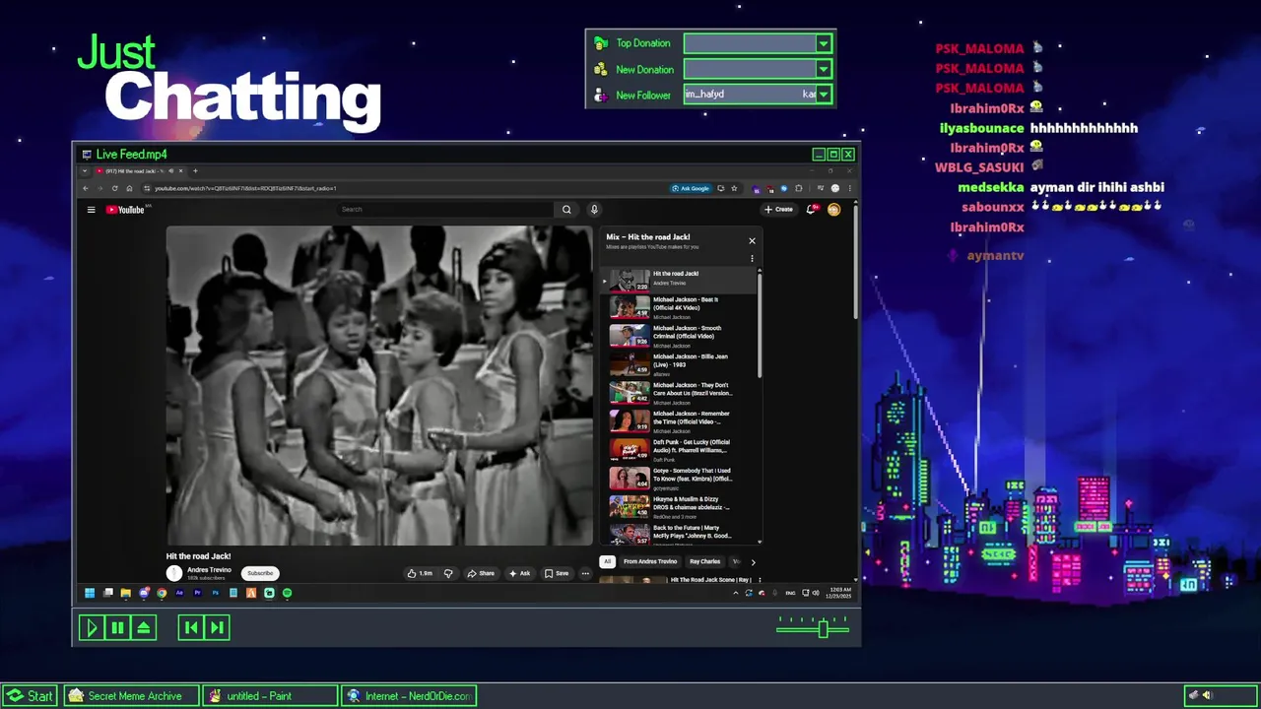Viewport: 1261px width, 709px height.
Task: Open untitled - Paint from the taskbar
Action: pyautogui.click(x=270, y=696)
